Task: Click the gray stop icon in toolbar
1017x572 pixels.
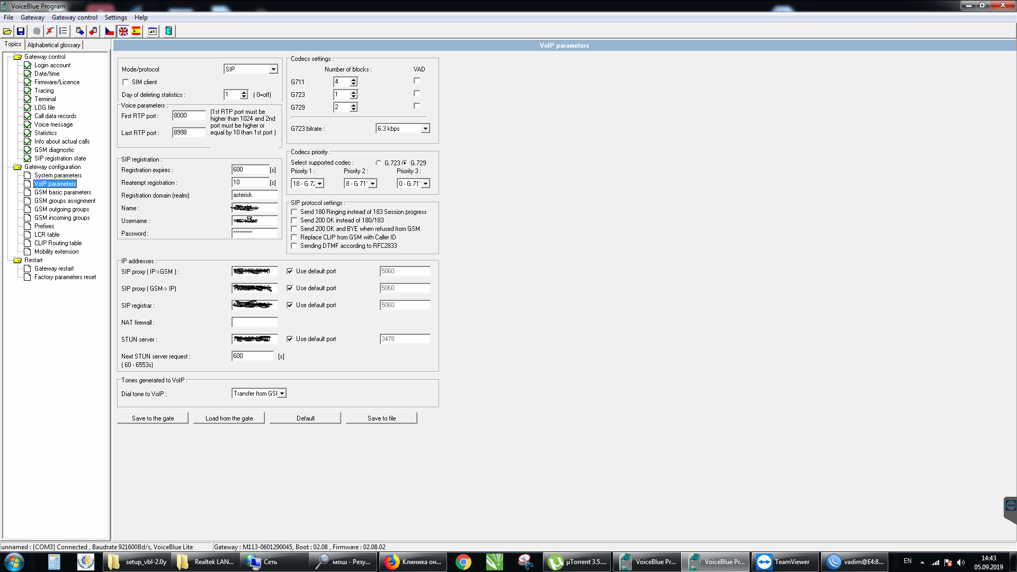Action: (37, 31)
